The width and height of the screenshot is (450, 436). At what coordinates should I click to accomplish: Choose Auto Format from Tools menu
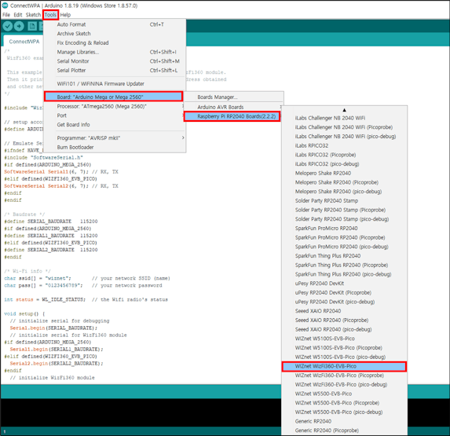click(115, 24)
